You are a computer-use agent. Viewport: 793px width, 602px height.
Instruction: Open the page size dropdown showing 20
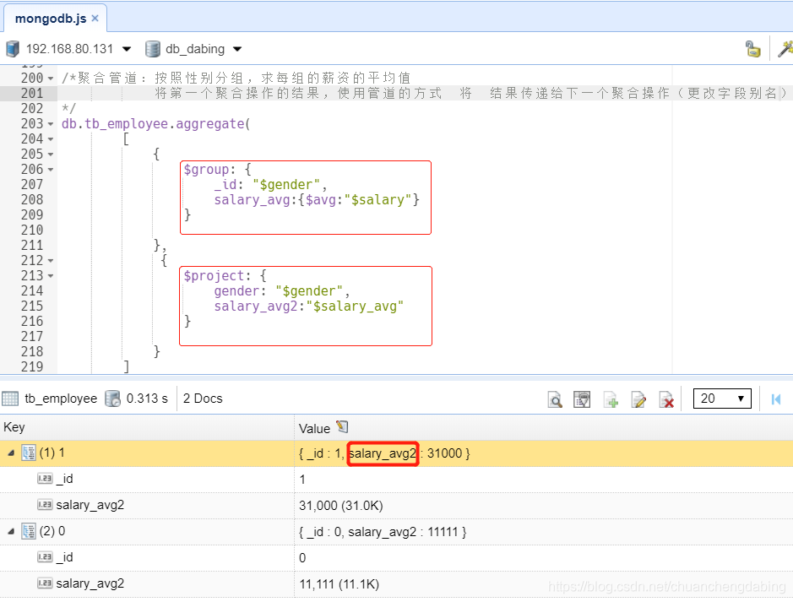point(722,399)
